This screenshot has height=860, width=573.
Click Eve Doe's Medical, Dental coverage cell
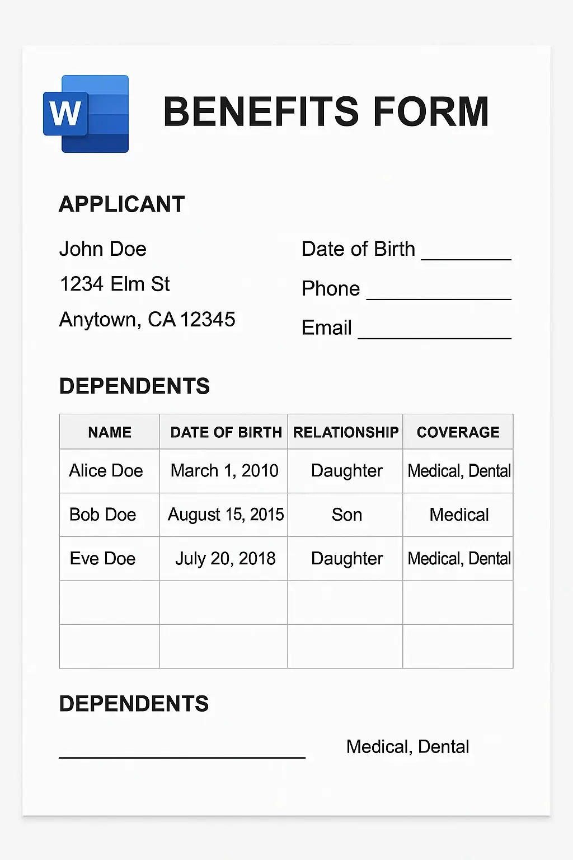click(x=458, y=558)
